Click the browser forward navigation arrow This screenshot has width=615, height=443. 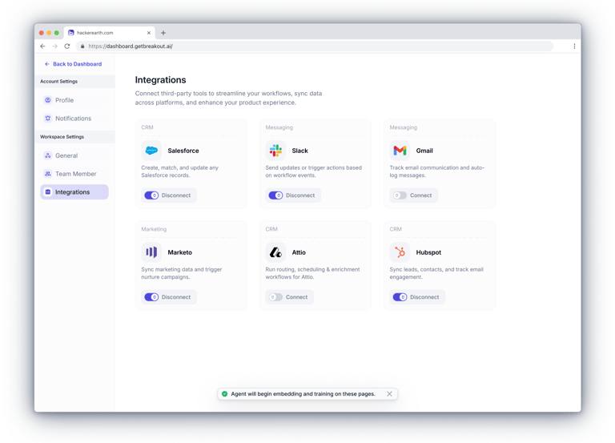[x=55, y=46]
